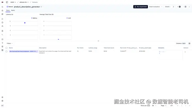
Task: Open LLM-as-a-judge lightbulb icon in sidebar
Action: click(x=2, y=43)
